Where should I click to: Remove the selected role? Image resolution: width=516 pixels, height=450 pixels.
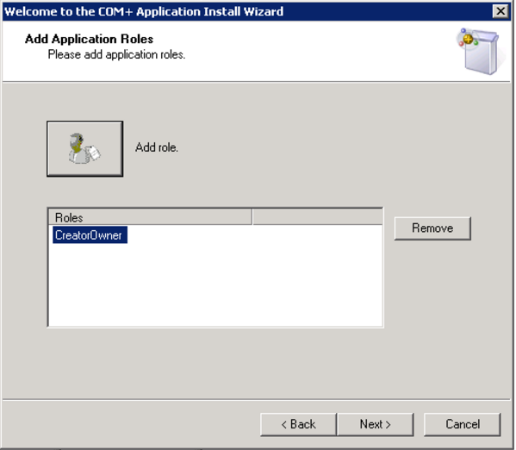432,228
